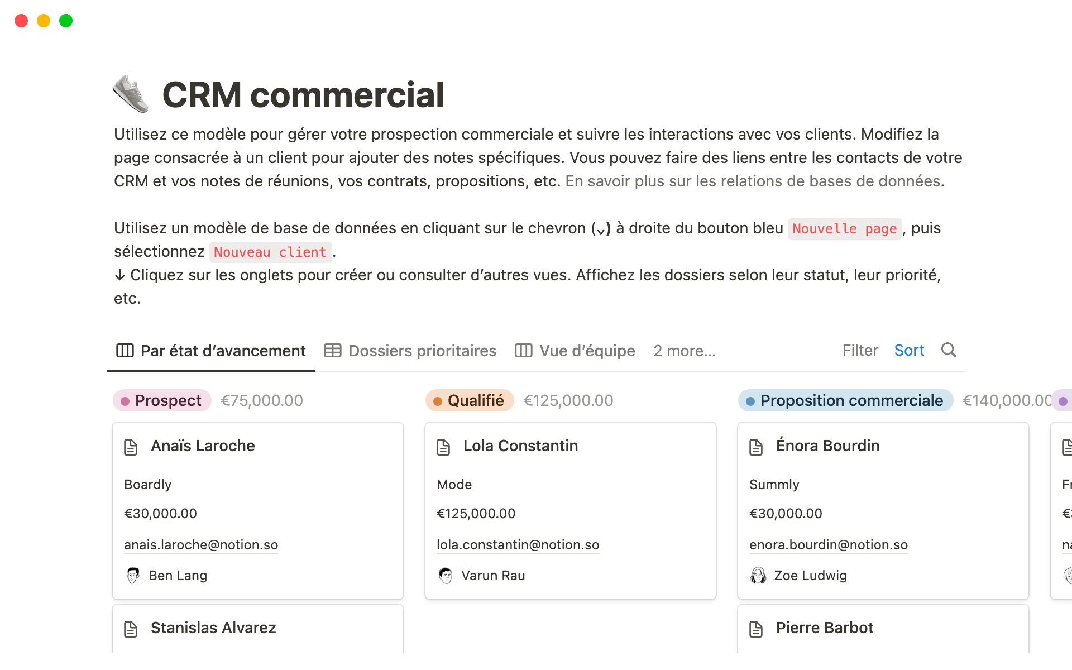Click the page icon beside Pierre Barbot

(756, 629)
